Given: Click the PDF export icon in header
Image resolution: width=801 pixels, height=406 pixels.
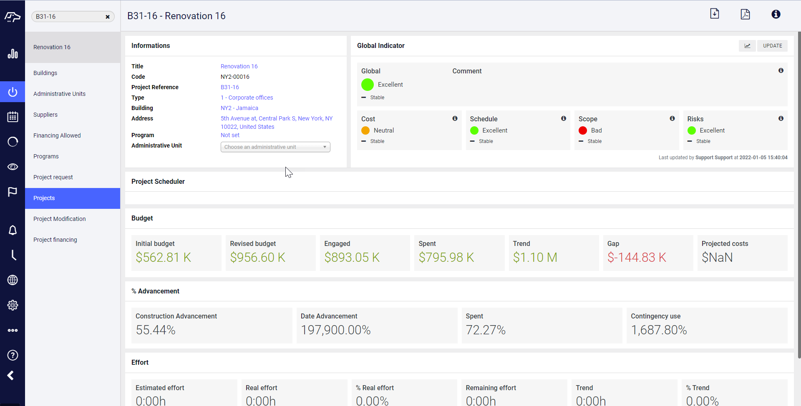Looking at the screenshot, I should 745,14.
